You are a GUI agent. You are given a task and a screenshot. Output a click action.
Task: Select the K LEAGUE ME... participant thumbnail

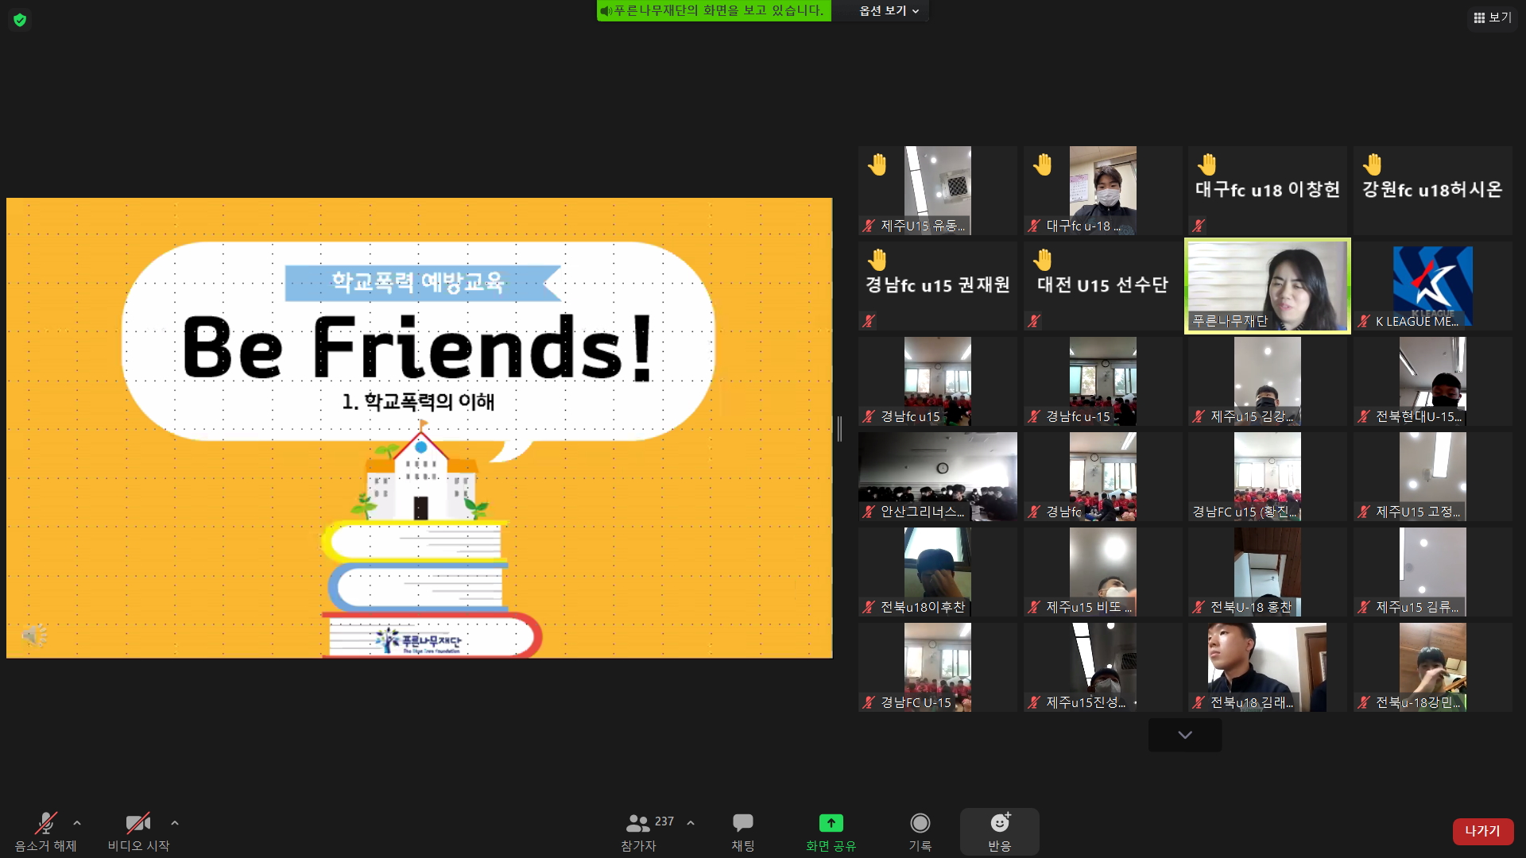click(1432, 286)
